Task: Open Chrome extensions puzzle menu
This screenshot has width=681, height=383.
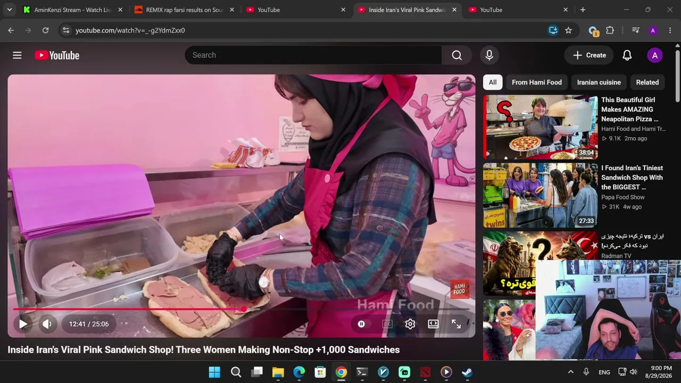Action: point(610,30)
